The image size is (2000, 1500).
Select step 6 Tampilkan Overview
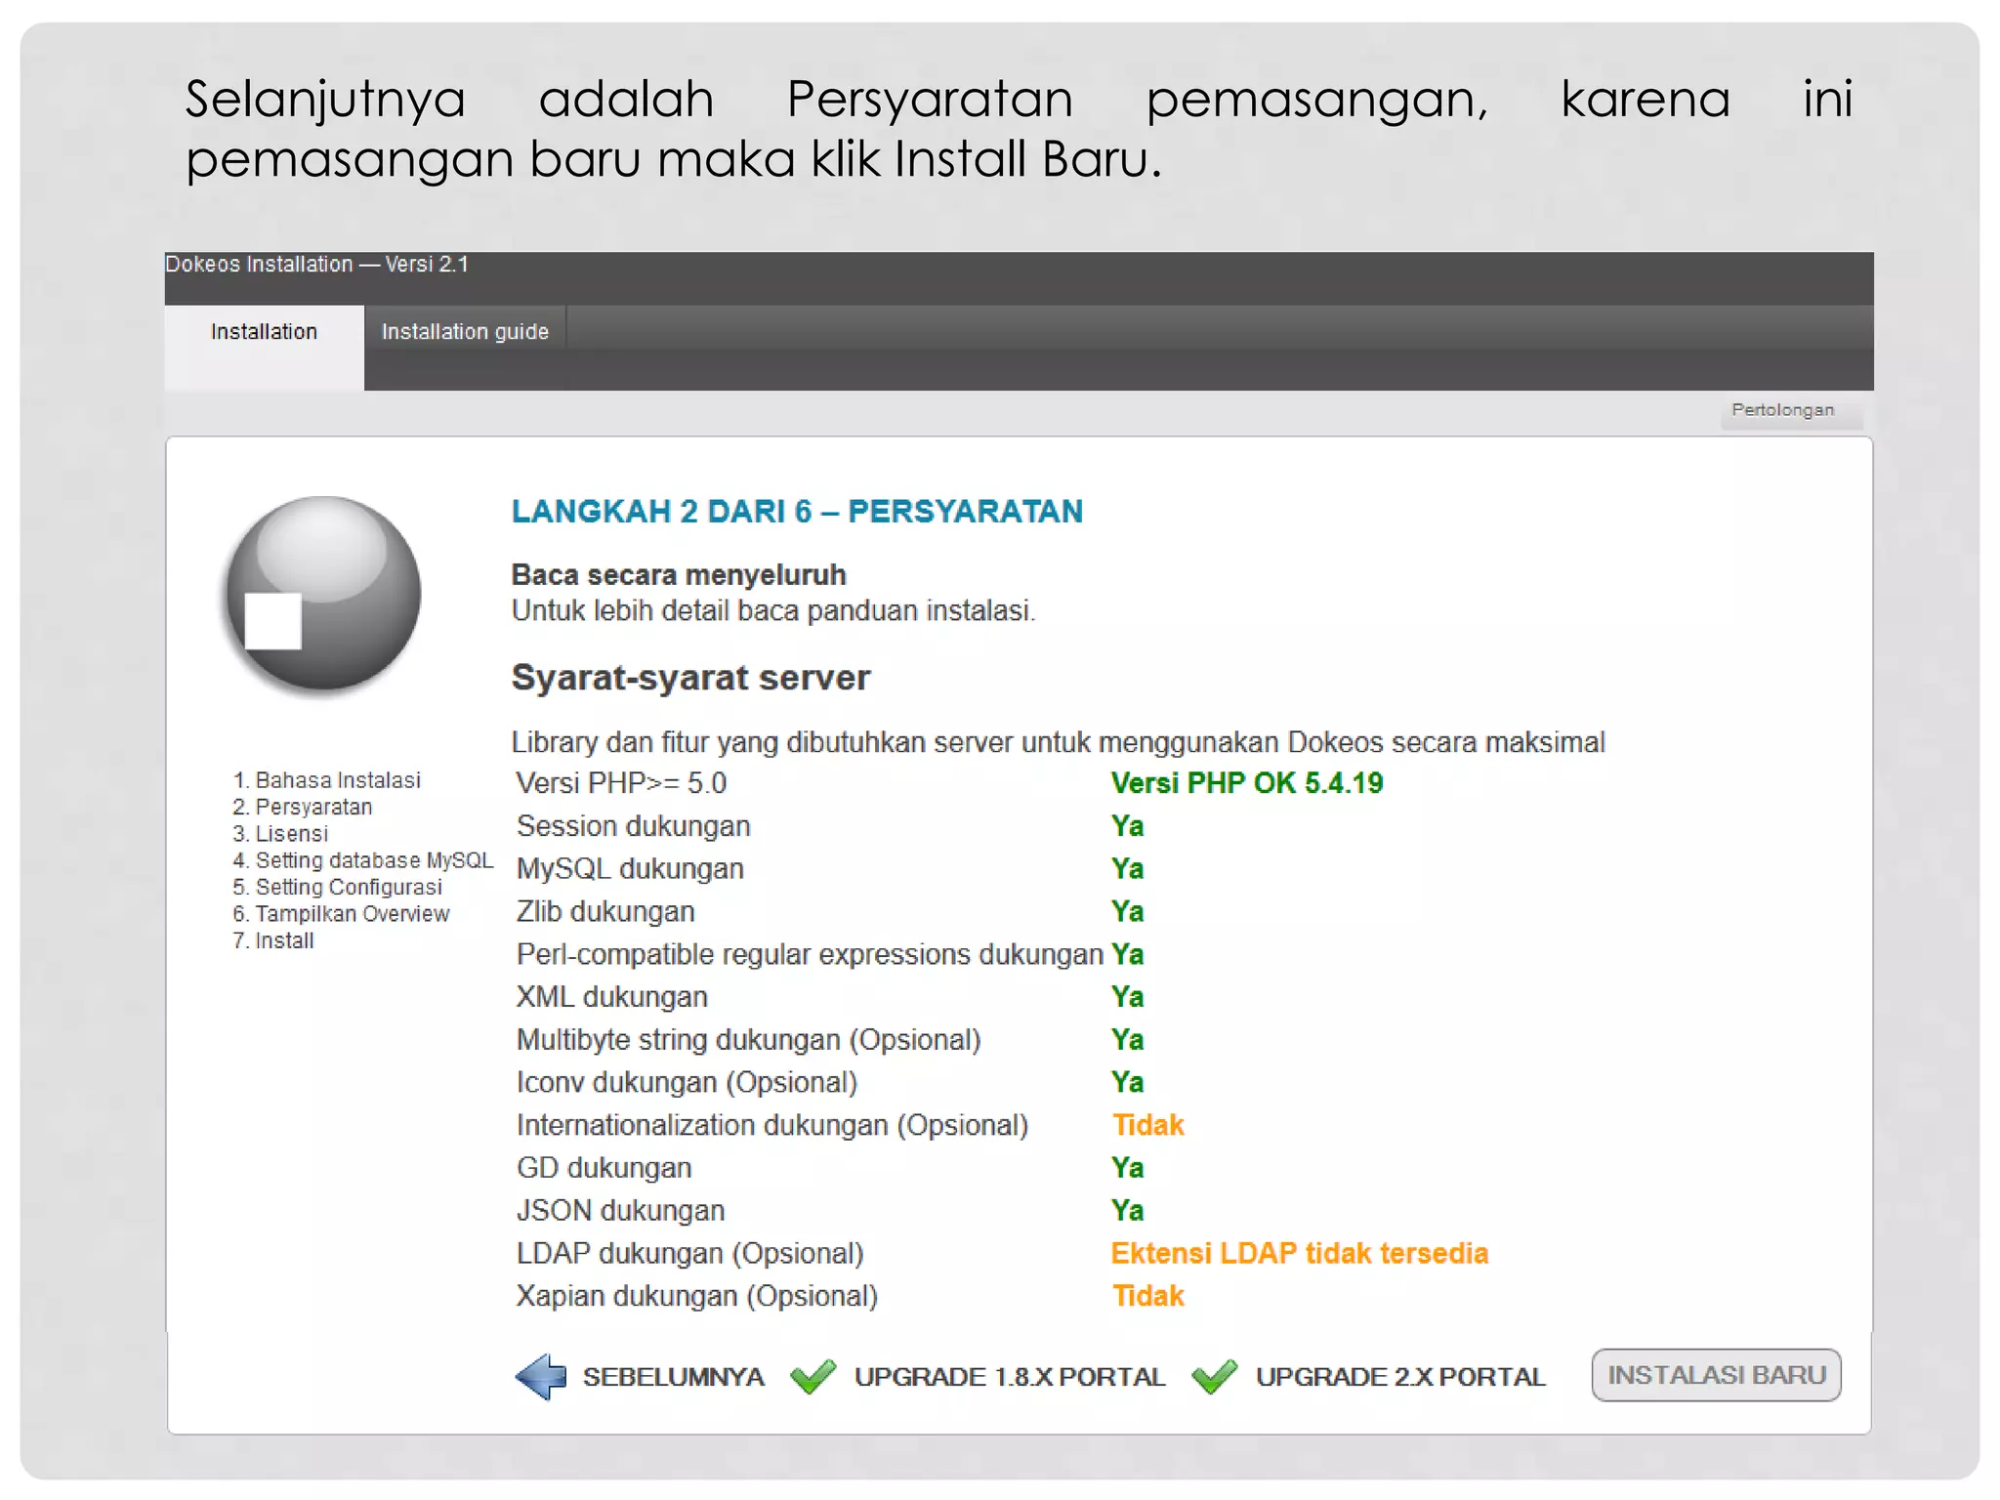pos(342,914)
